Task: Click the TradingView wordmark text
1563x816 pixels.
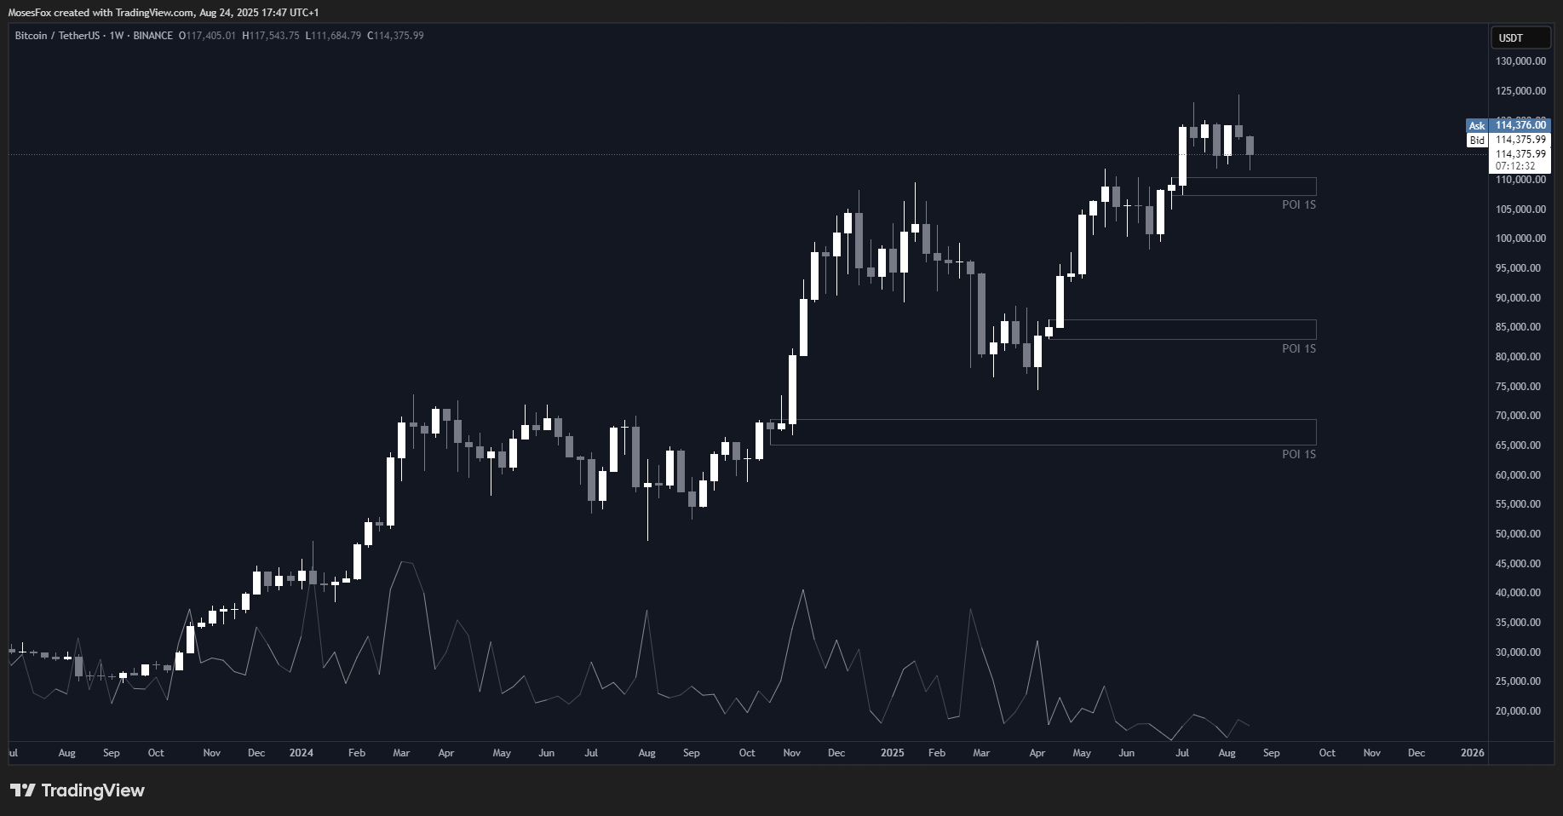Action: click(x=93, y=790)
